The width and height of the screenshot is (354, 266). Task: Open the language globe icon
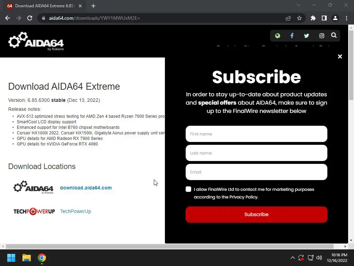click(x=278, y=36)
